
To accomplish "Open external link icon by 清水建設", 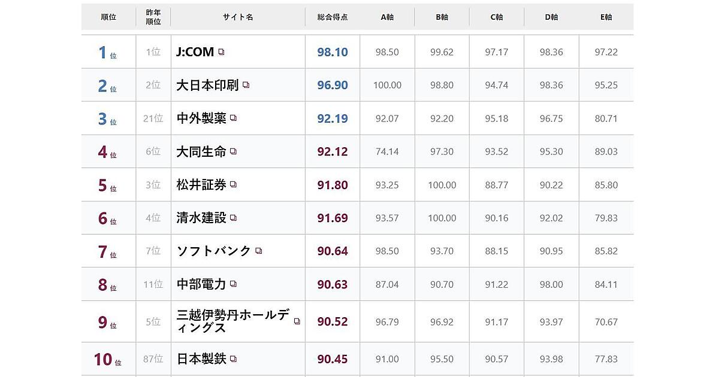I will pyautogui.click(x=234, y=218).
